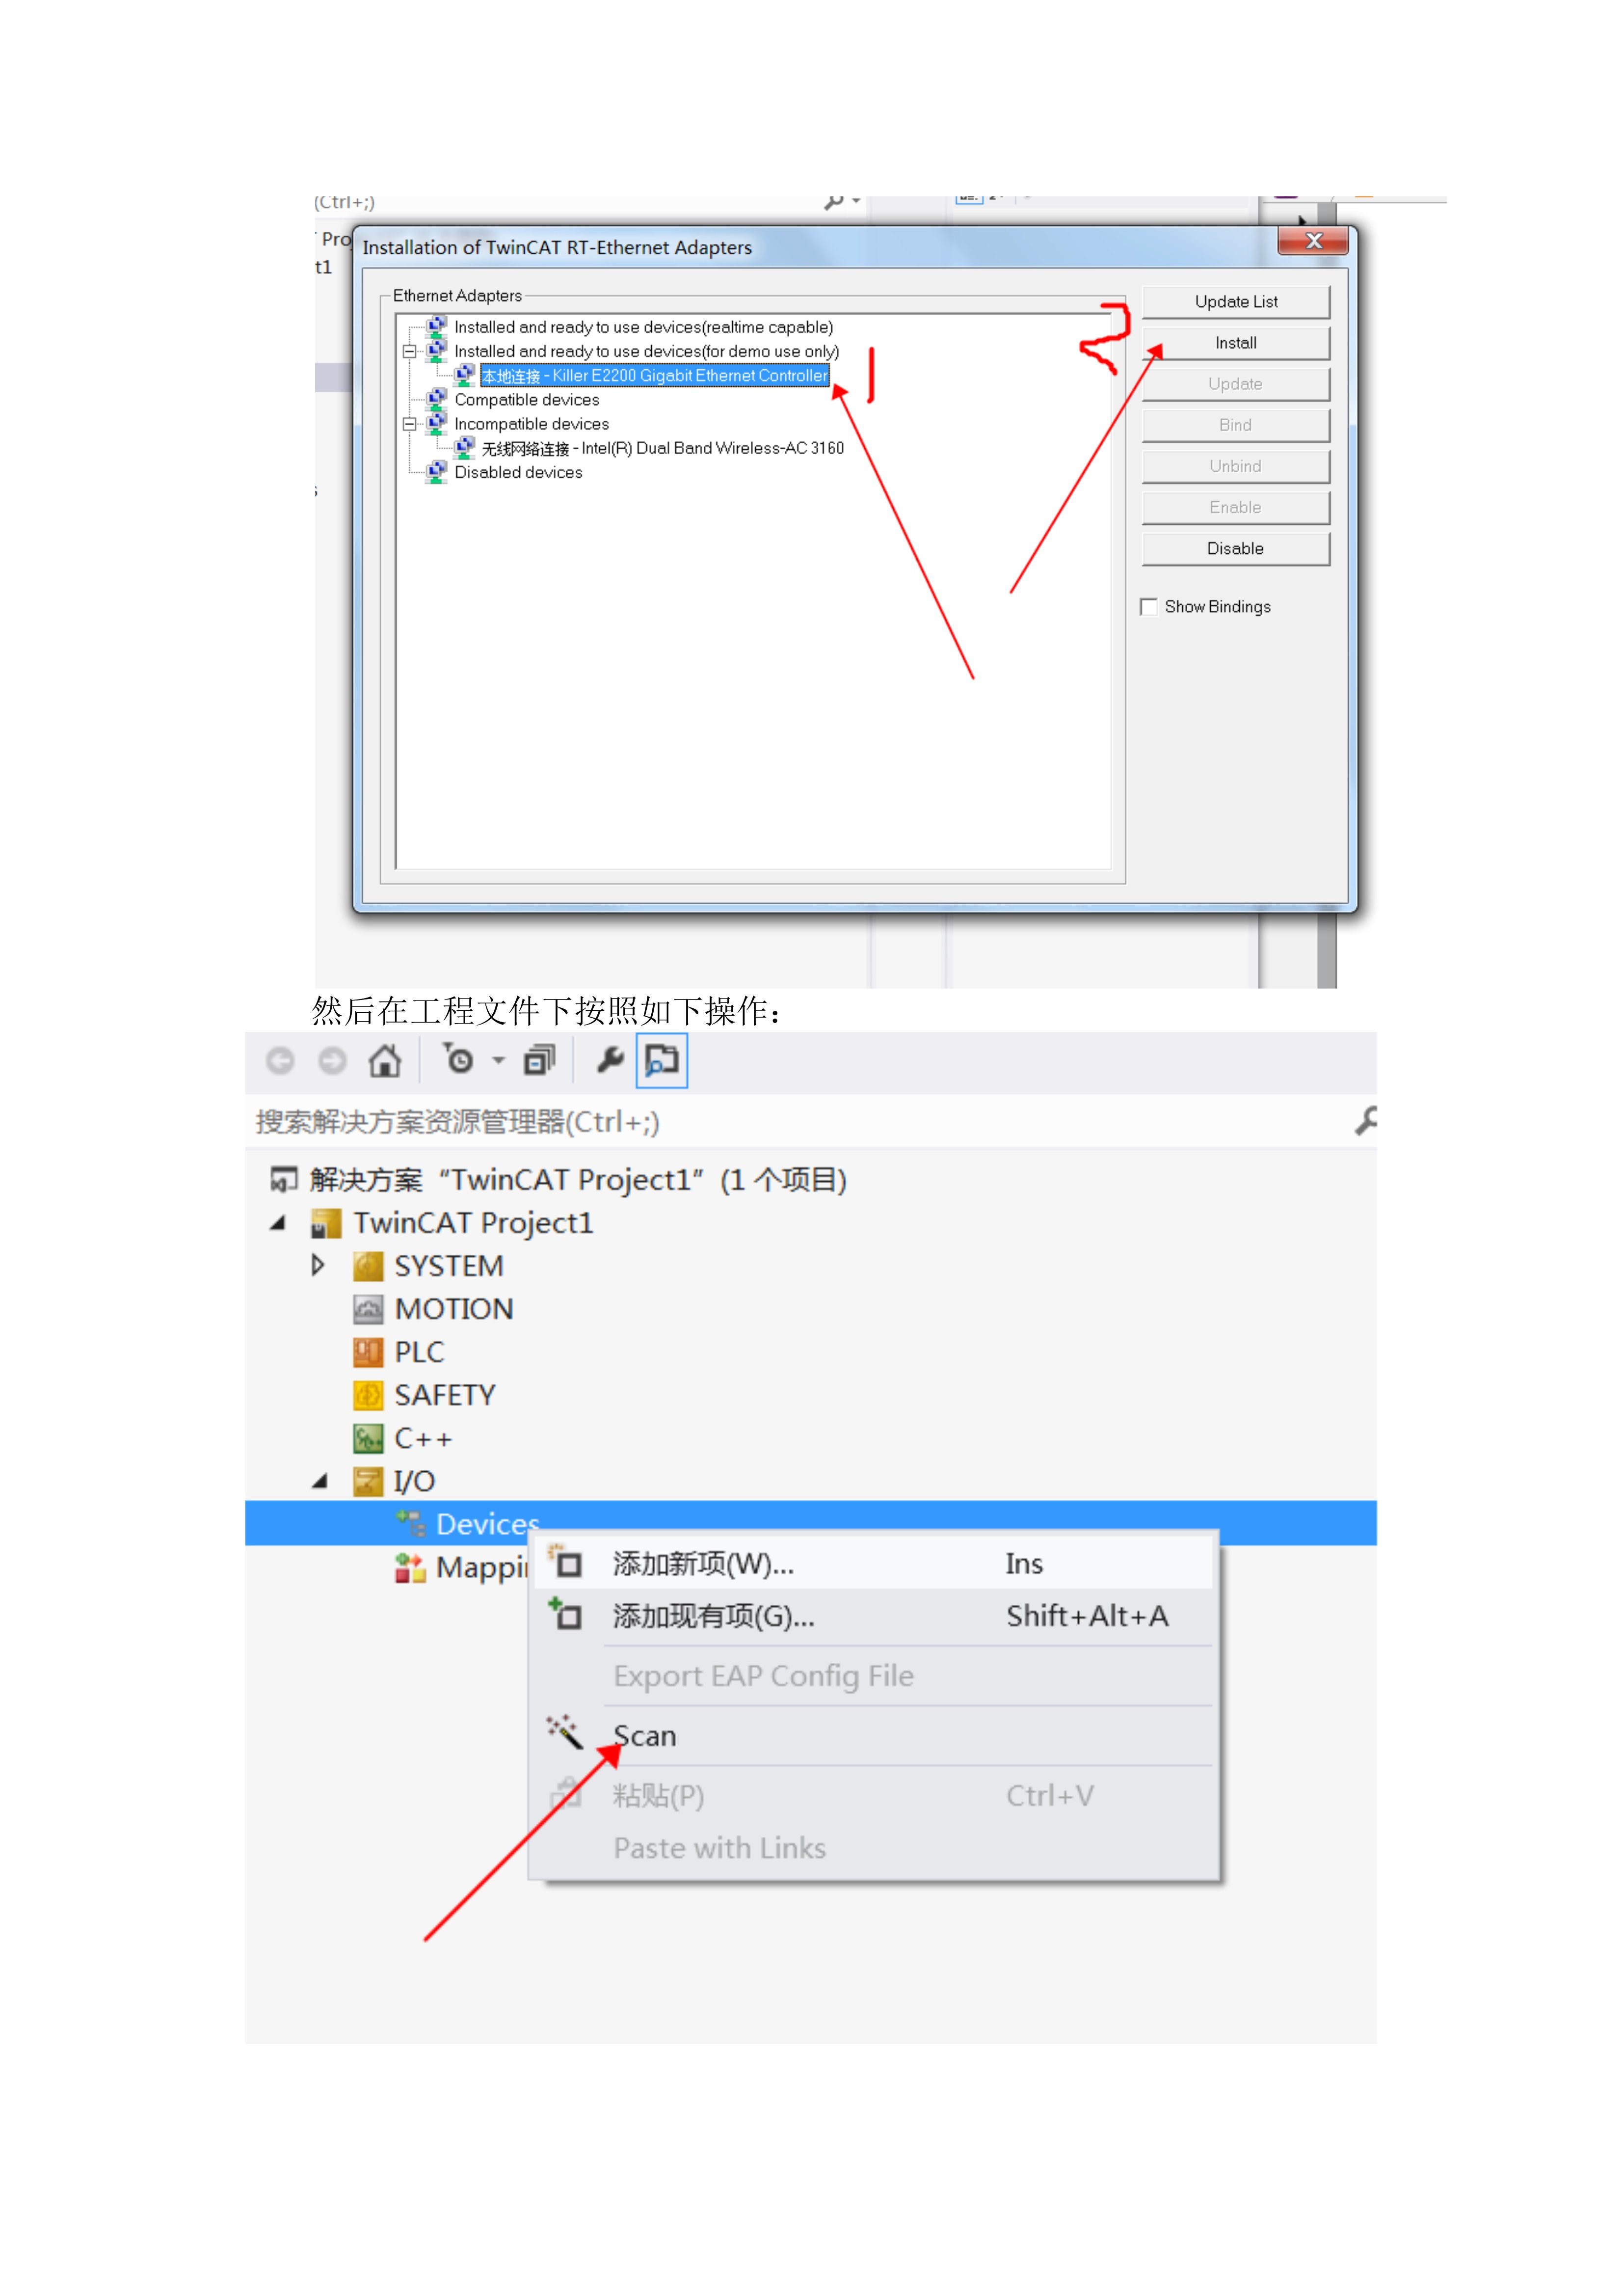The width and height of the screenshot is (1623, 2296).
Task: Expand the SYSTEM tree node
Action: coord(318,1265)
